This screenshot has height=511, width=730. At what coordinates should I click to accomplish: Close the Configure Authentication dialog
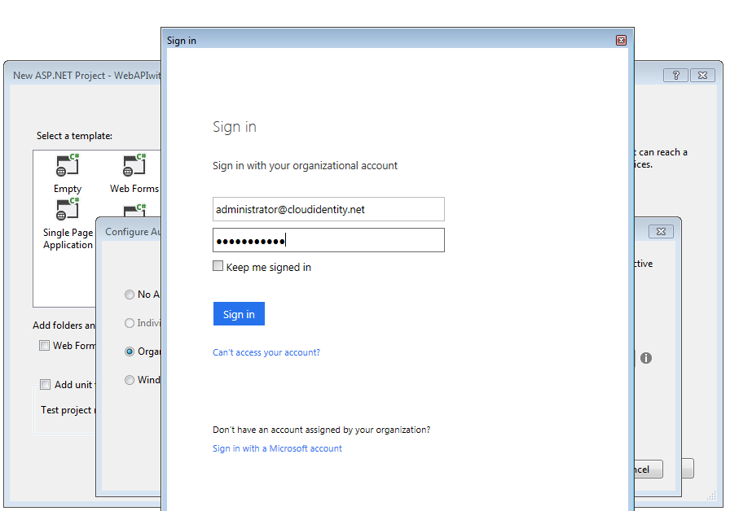(661, 232)
